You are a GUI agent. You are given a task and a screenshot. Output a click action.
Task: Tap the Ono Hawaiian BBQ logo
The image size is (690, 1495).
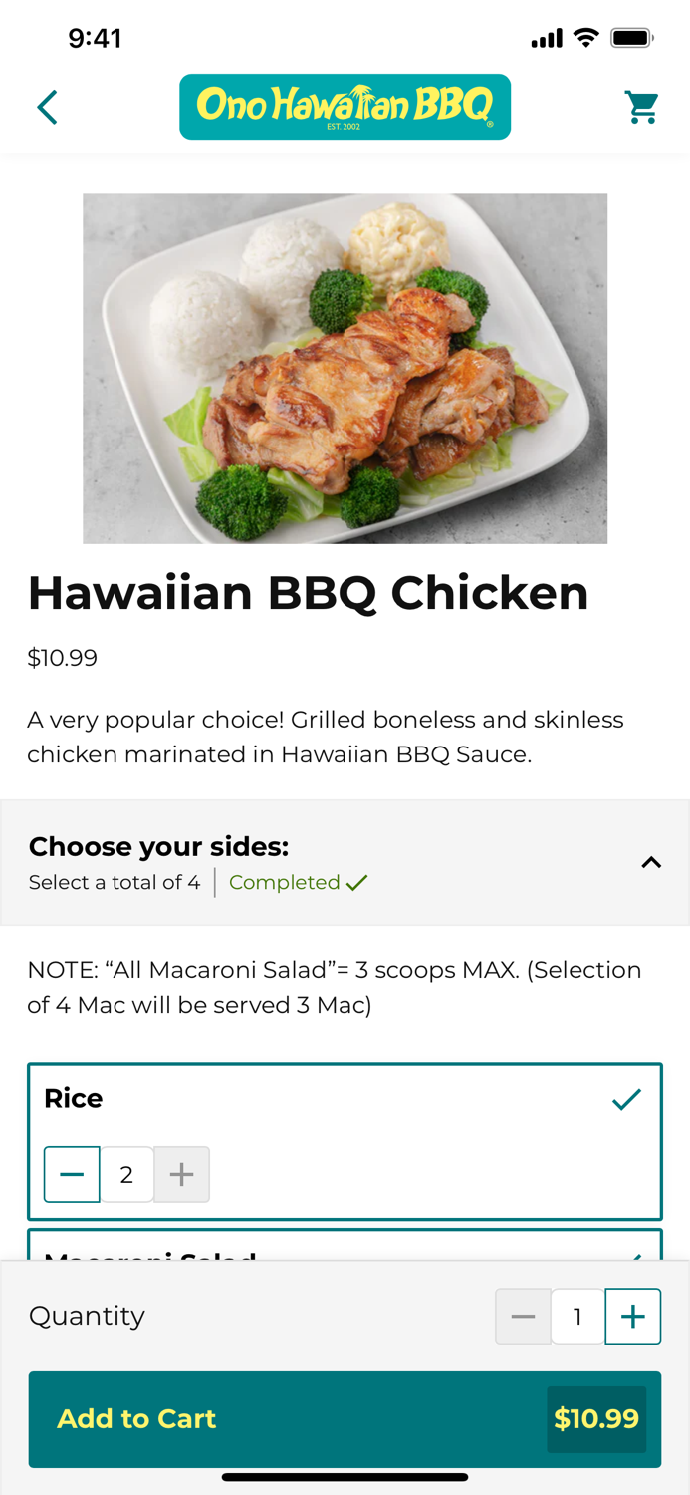pos(345,107)
